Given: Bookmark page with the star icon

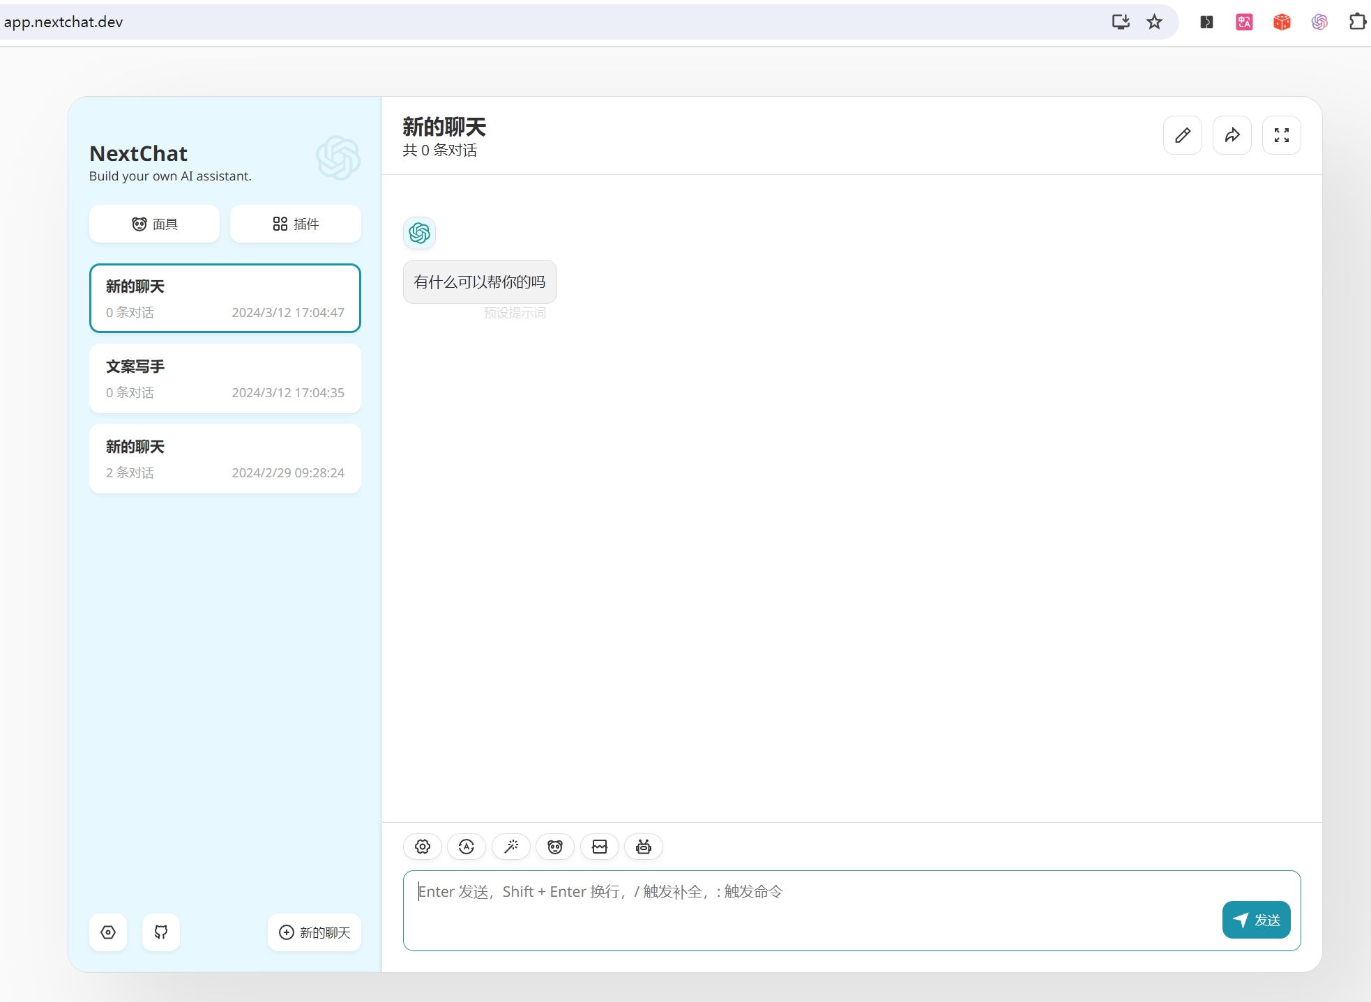Looking at the screenshot, I should tap(1155, 22).
